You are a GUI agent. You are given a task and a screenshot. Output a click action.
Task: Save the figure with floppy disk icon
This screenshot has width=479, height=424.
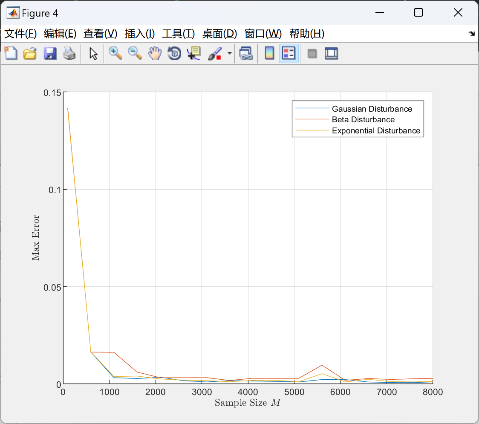tap(50, 53)
